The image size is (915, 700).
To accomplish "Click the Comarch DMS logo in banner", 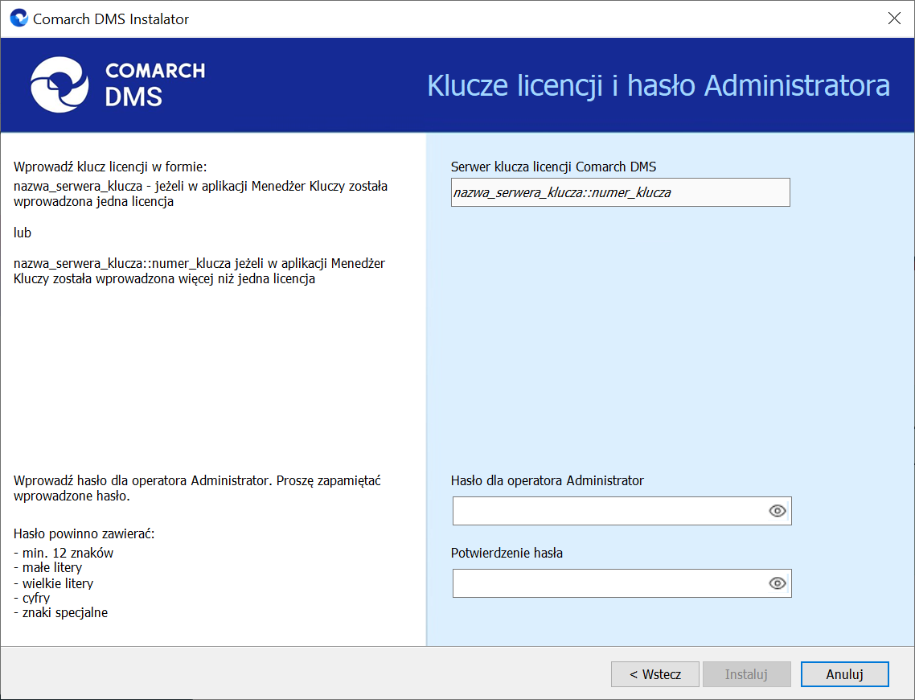I will [x=118, y=85].
